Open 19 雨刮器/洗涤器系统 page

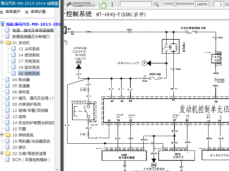pyautogui.click(x=31, y=141)
